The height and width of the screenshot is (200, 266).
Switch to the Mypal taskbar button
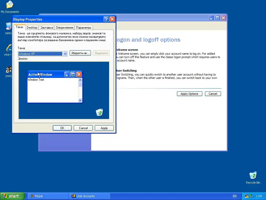[48, 196]
